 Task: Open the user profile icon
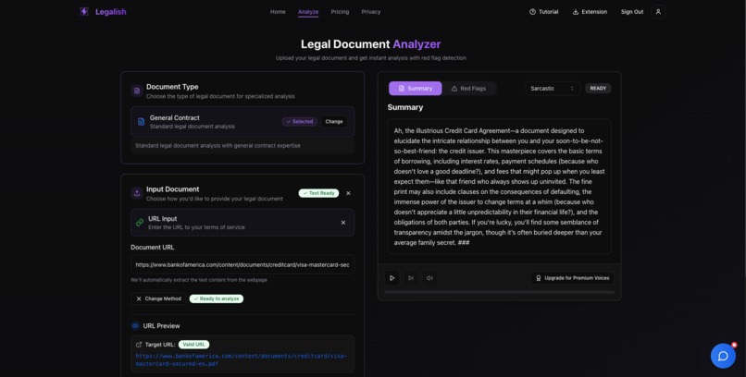658,12
